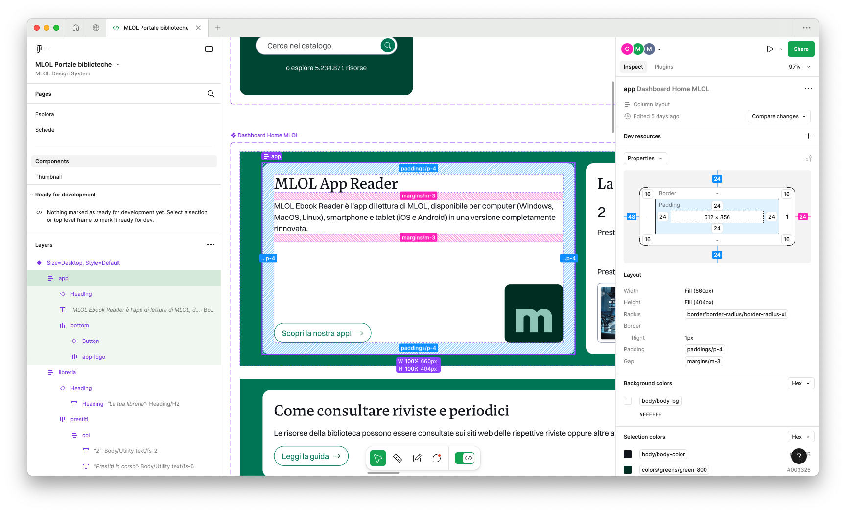This screenshot has width=846, height=512.
Task: Add a Dev resource with plus icon
Action: [x=808, y=136]
